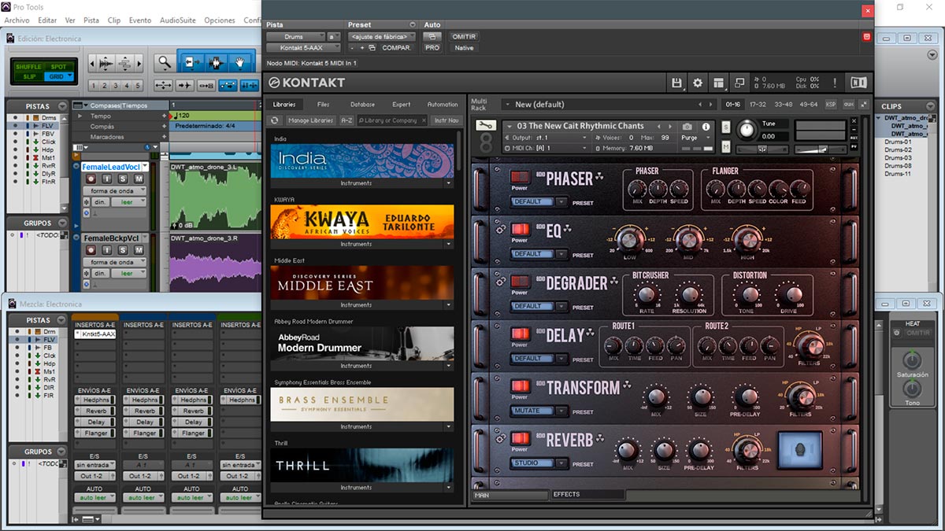The height and width of the screenshot is (531, 945).
Task: Click the OMITIR bypass button
Action: pyautogui.click(x=464, y=36)
